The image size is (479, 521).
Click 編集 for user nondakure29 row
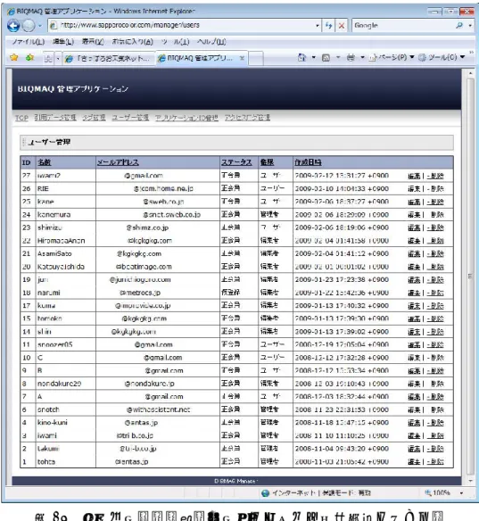click(414, 384)
